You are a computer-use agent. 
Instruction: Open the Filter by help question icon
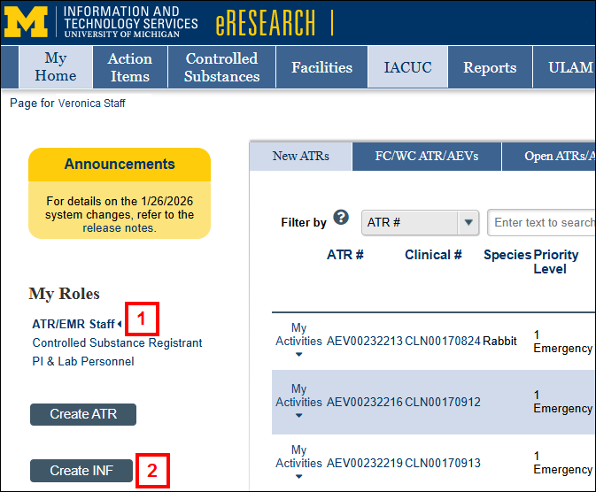coord(341,218)
